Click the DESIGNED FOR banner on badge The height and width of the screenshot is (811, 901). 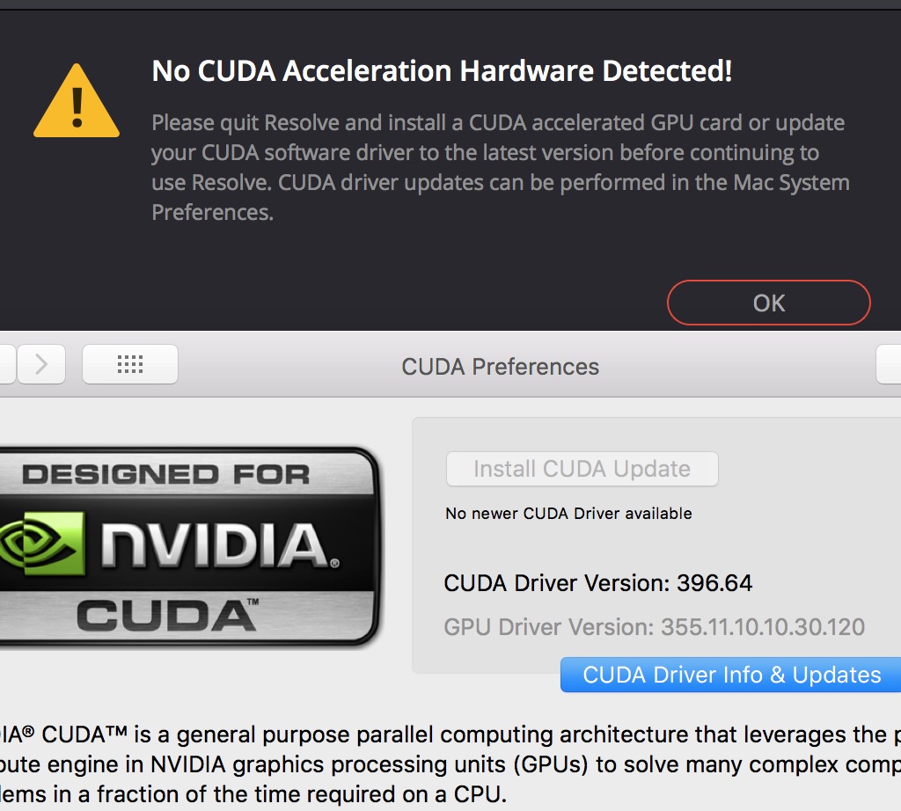click(166, 474)
